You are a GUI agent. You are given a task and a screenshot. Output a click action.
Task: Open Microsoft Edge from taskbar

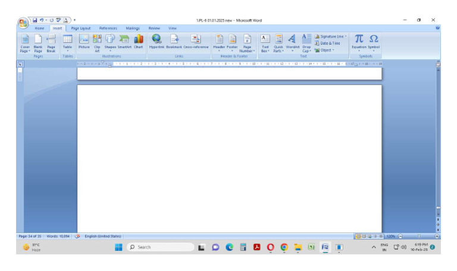(x=229, y=247)
